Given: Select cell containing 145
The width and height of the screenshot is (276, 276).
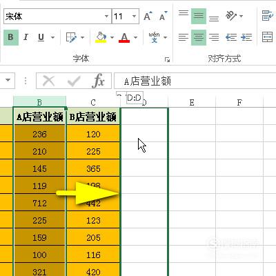Looking at the screenshot, I should (x=39, y=168).
